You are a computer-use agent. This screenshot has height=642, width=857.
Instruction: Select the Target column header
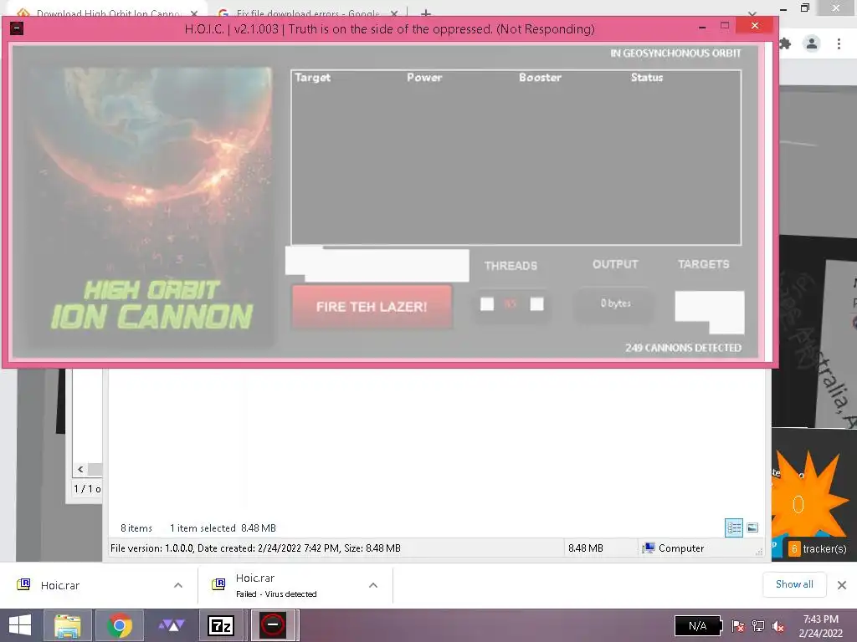point(313,78)
